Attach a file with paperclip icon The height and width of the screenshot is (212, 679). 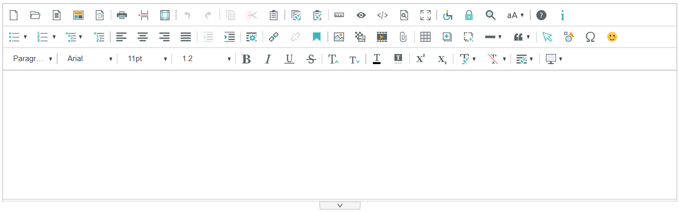point(403,37)
